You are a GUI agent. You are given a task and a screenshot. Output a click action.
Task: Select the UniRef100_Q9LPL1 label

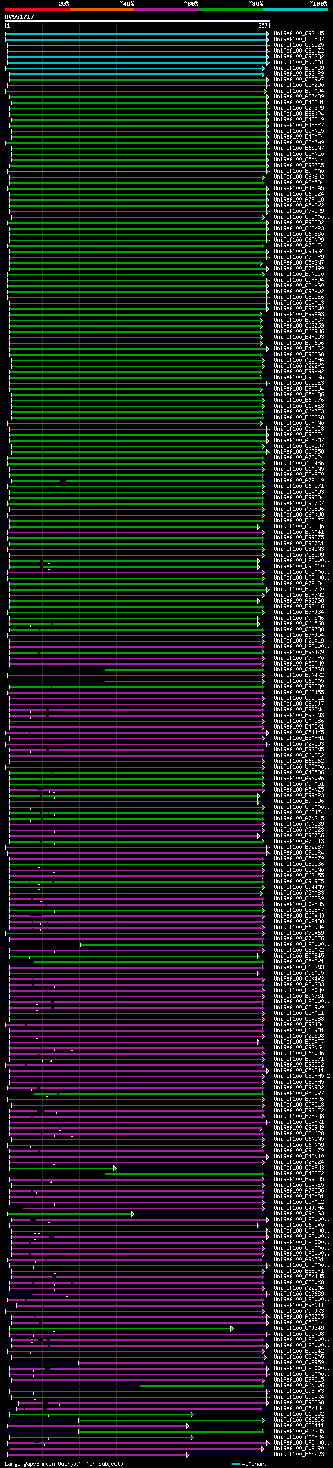(299, 698)
